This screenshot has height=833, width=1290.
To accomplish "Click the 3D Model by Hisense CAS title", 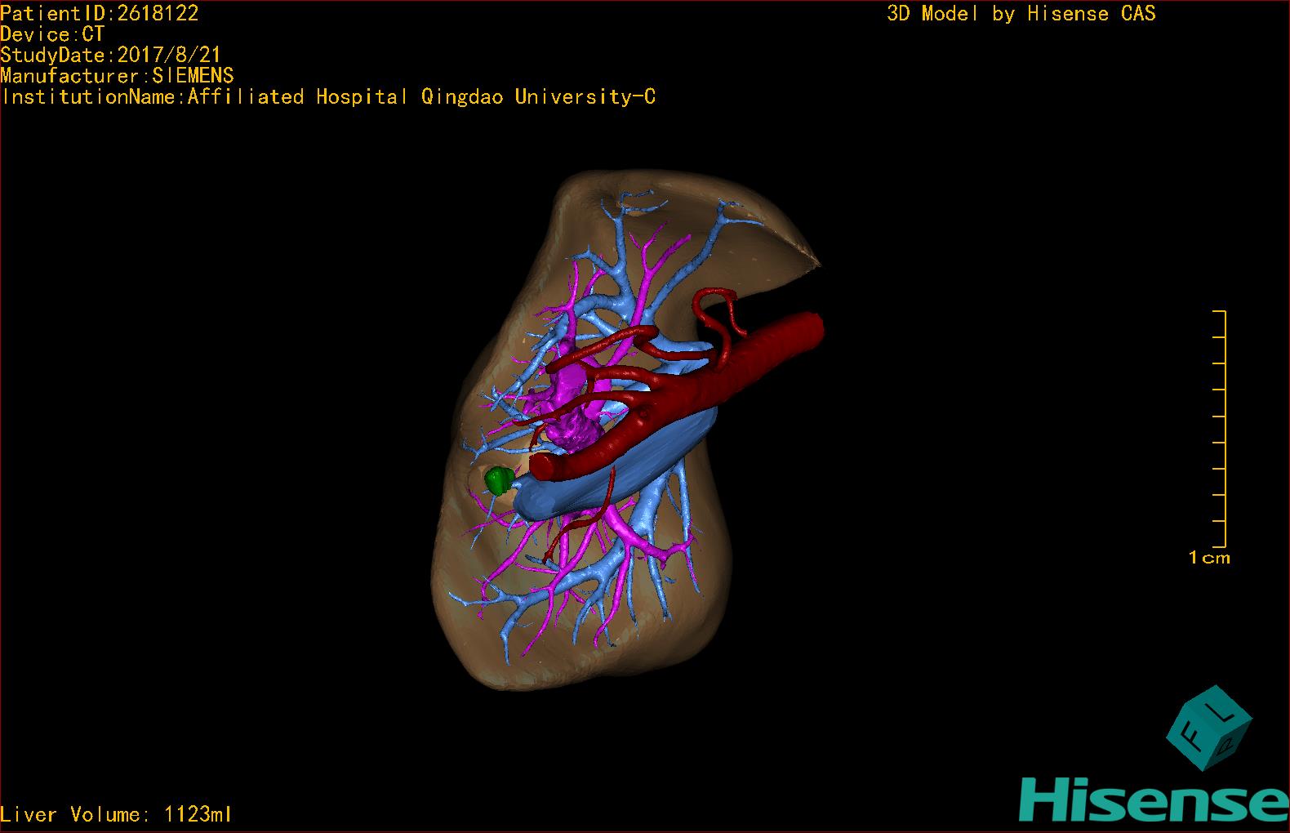I will pos(1021,13).
